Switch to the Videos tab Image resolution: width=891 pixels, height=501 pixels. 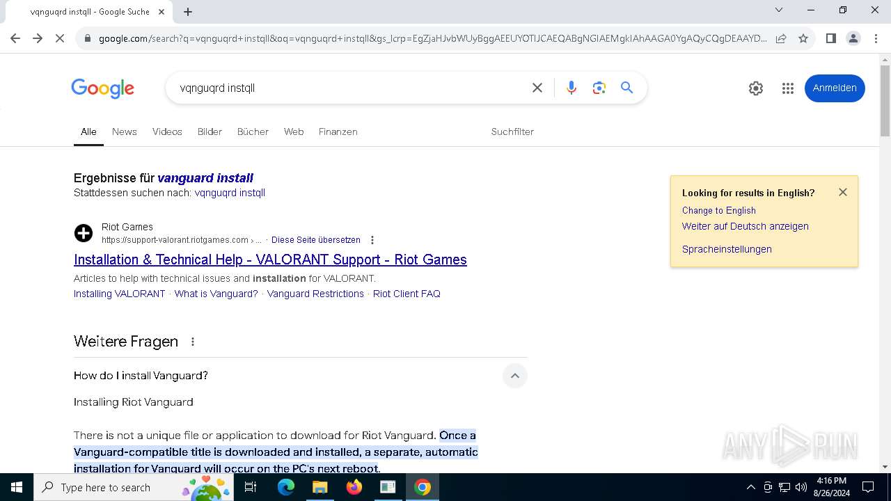(167, 132)
